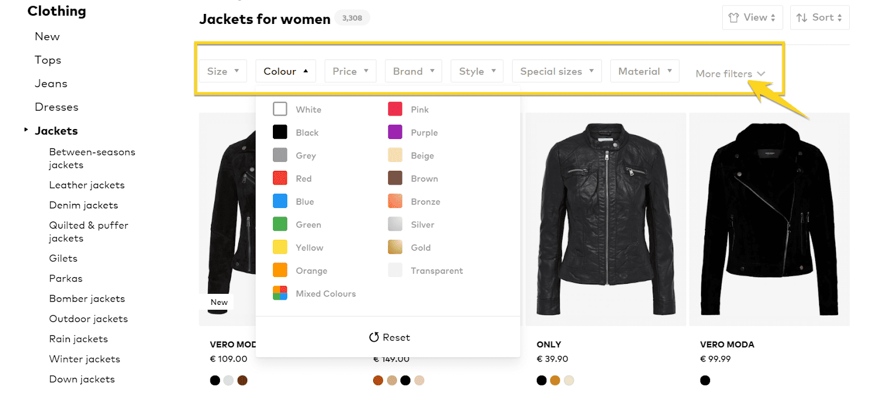
Task: Select the Mixed Colours swatch
Action: coord(280,293)
